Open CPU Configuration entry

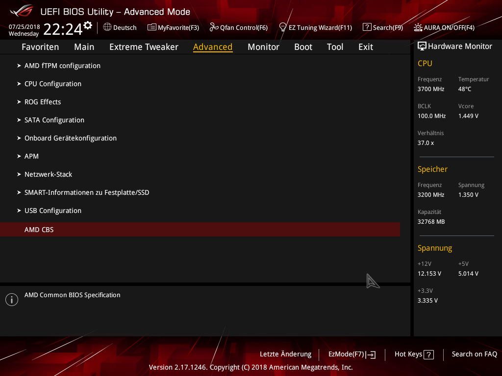pyautogui.click(x=53, y=84)
